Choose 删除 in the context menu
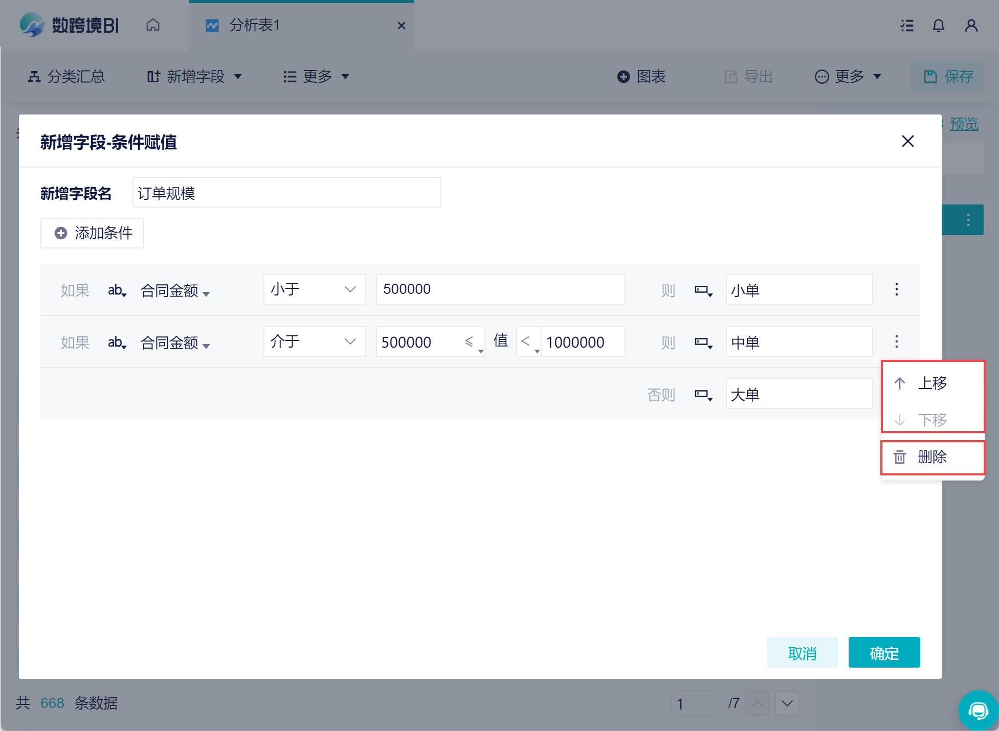The image size is (999, 731). (x=931, y=457)
